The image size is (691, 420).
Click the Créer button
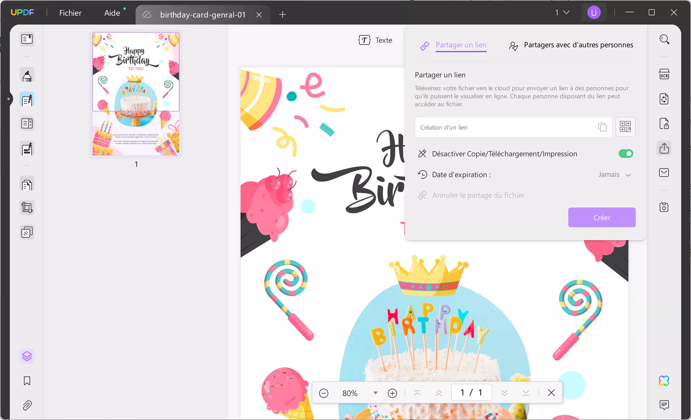[x=602, y=217]
